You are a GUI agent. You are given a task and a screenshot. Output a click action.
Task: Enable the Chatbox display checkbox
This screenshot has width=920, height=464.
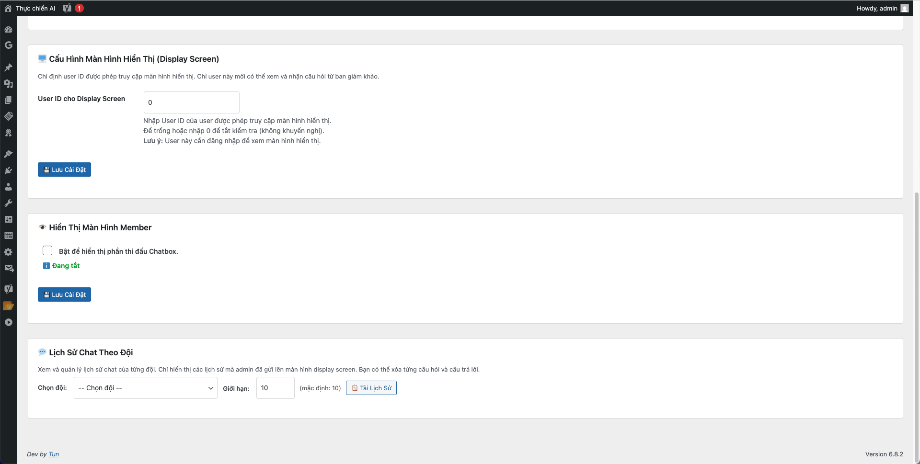(x=47, y=250)
